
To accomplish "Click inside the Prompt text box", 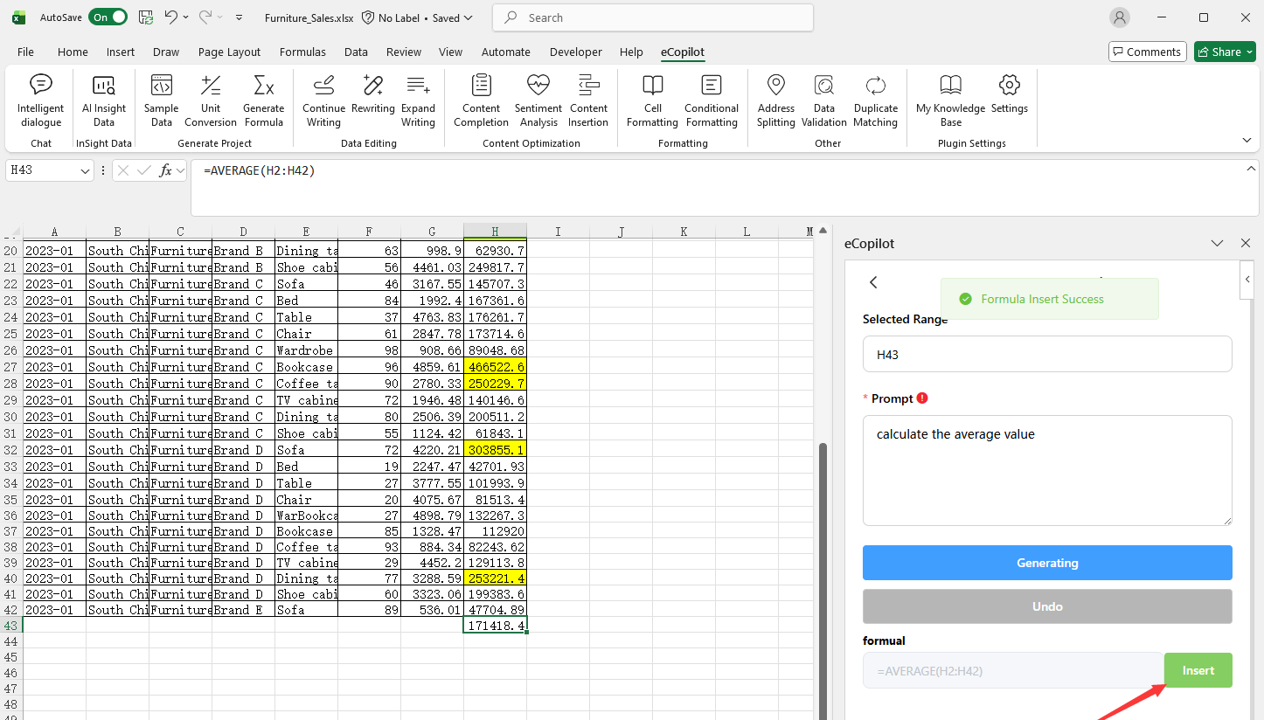I will point(1046,469).
